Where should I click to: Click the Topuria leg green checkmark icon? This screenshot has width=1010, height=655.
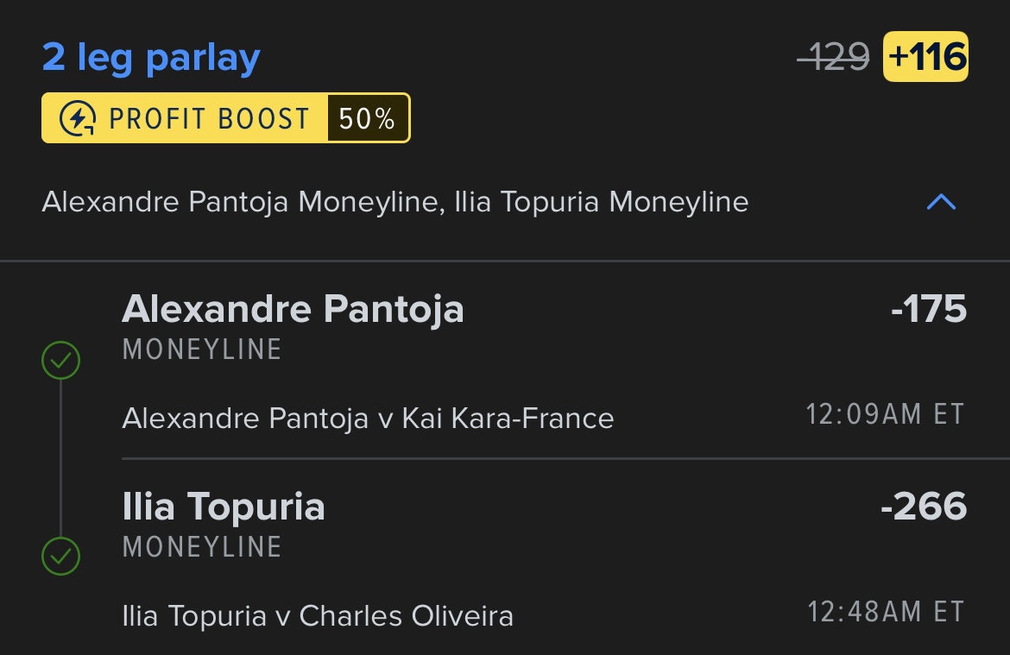pos(61,556)
